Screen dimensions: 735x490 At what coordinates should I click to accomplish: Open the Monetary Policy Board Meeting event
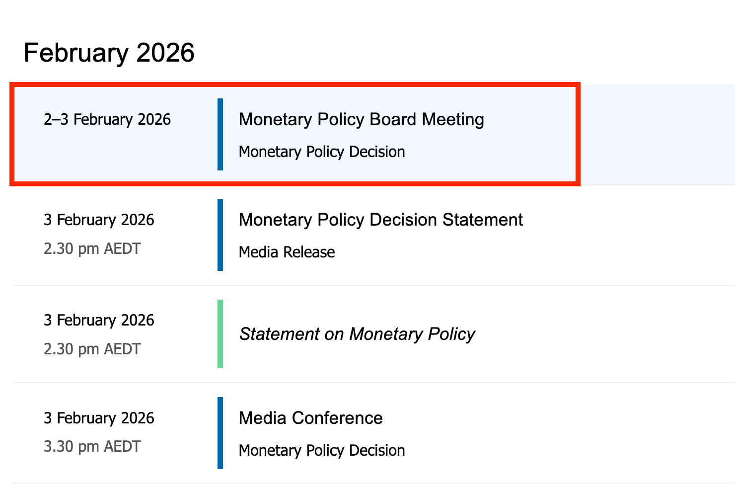[x=361, y=120]
